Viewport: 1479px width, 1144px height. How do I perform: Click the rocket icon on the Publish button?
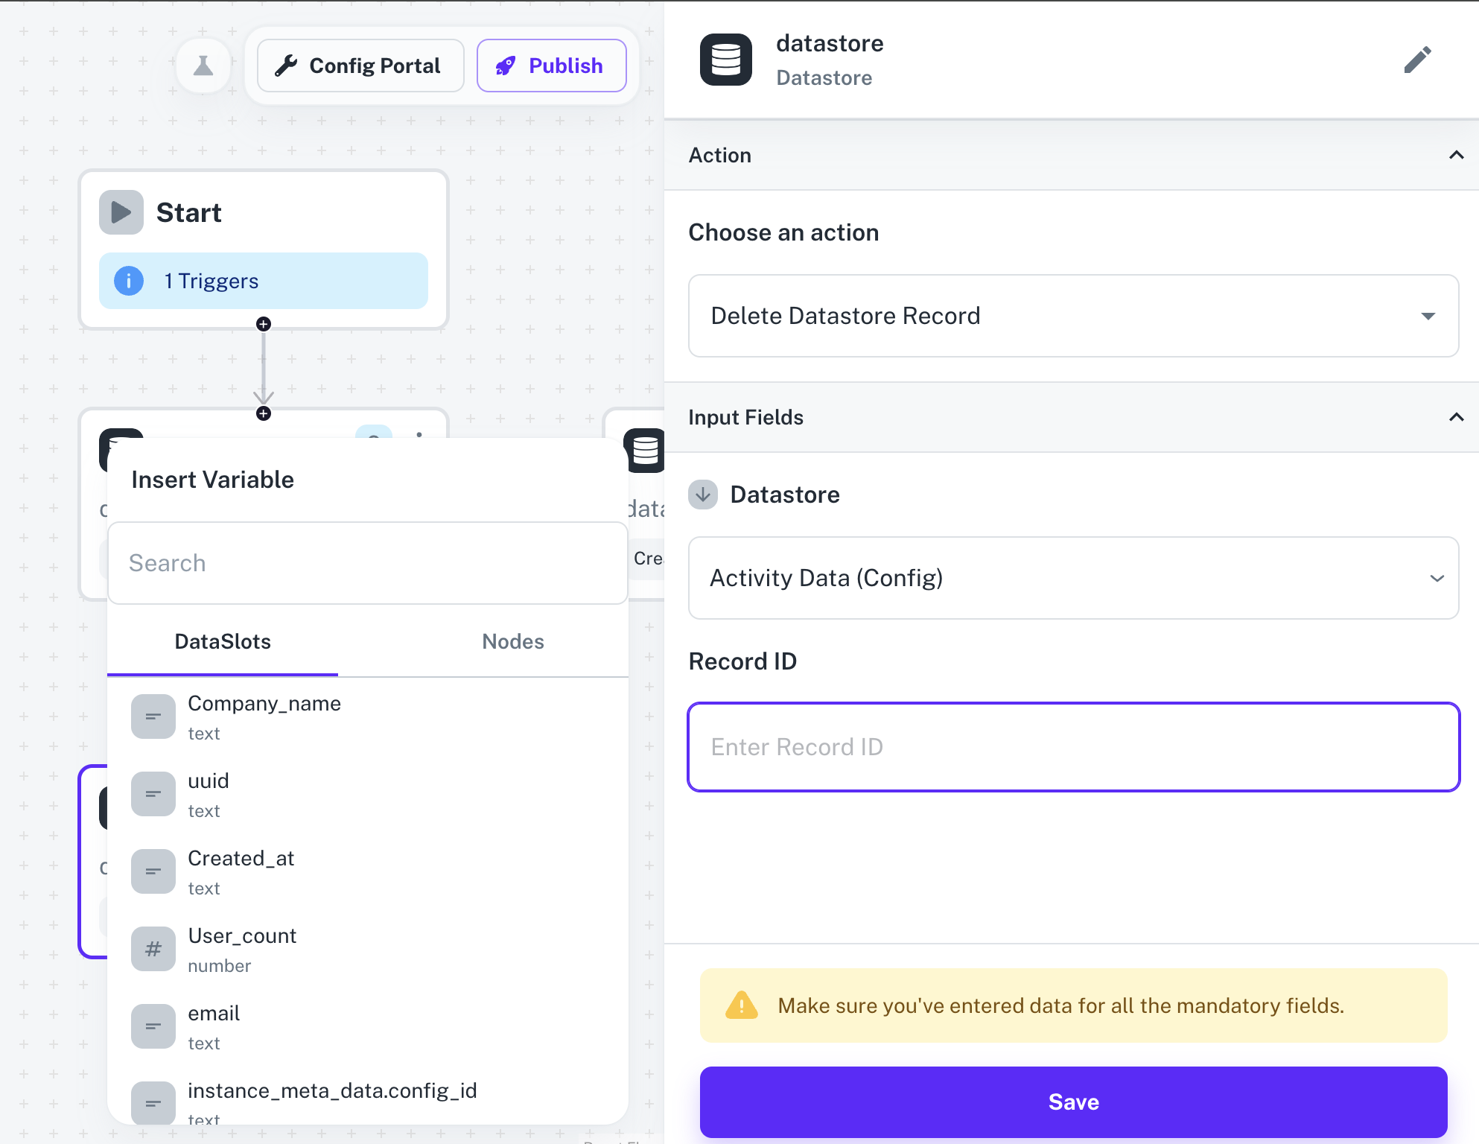click(505, 65)
